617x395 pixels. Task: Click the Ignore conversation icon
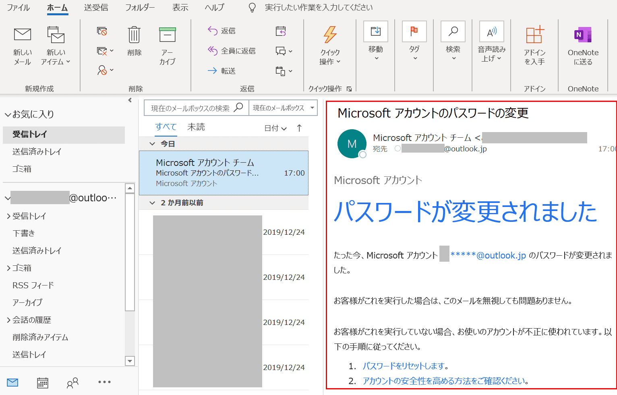[102, 31]
